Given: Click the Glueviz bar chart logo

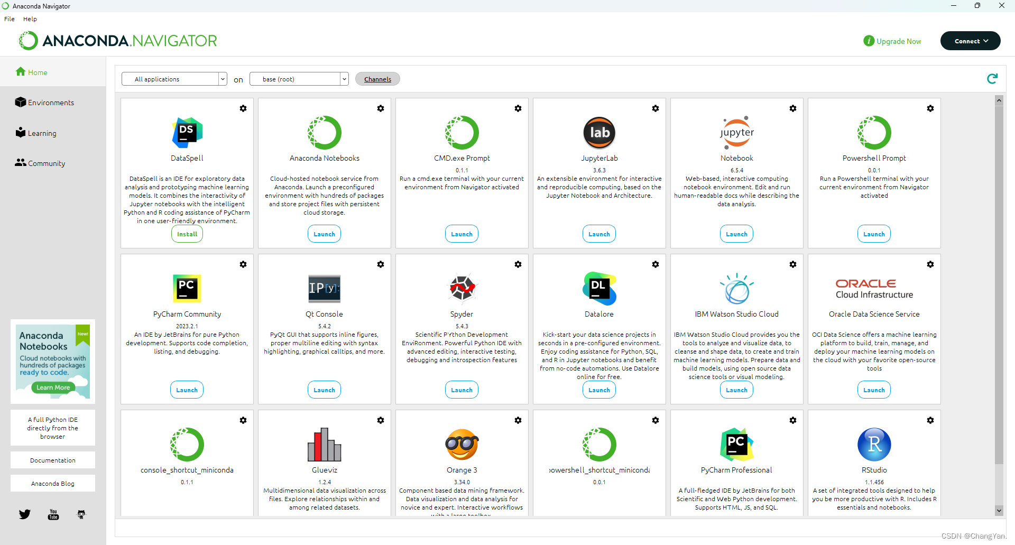Looking at the screenshot, I should click(325, 445).
